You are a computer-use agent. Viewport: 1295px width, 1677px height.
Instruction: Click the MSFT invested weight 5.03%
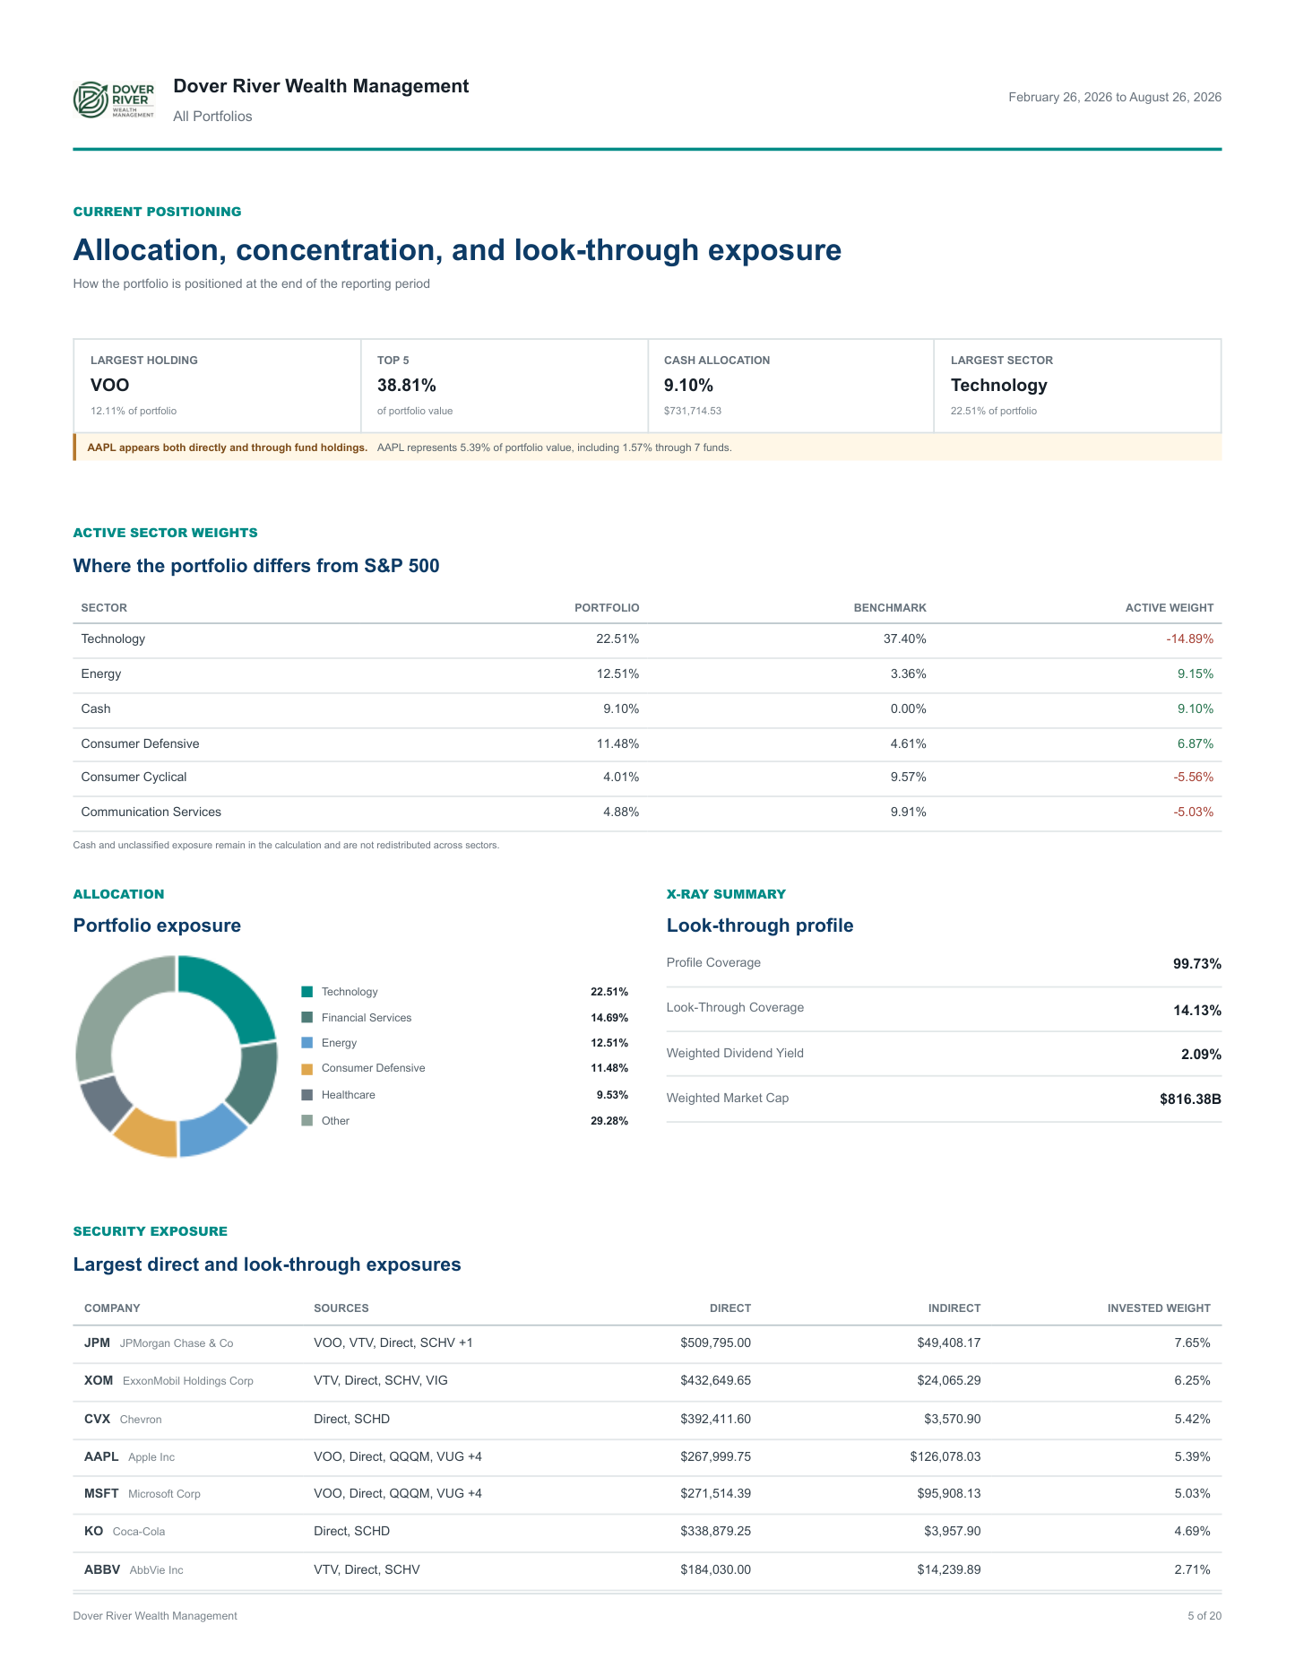click(x=1193, y=1494)
